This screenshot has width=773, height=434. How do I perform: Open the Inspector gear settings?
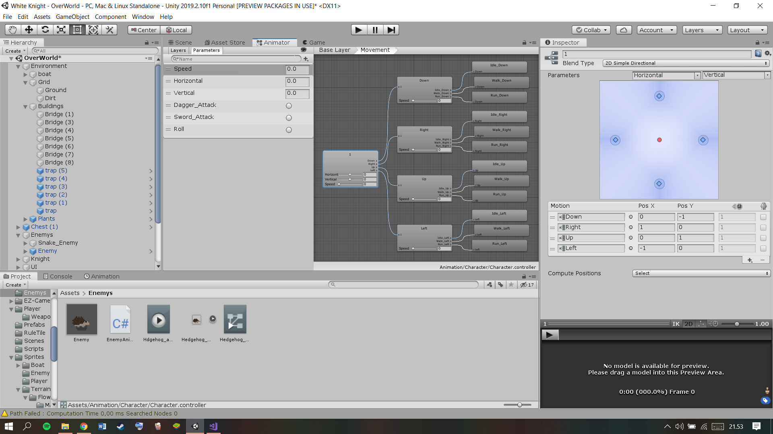click(768, 53)
